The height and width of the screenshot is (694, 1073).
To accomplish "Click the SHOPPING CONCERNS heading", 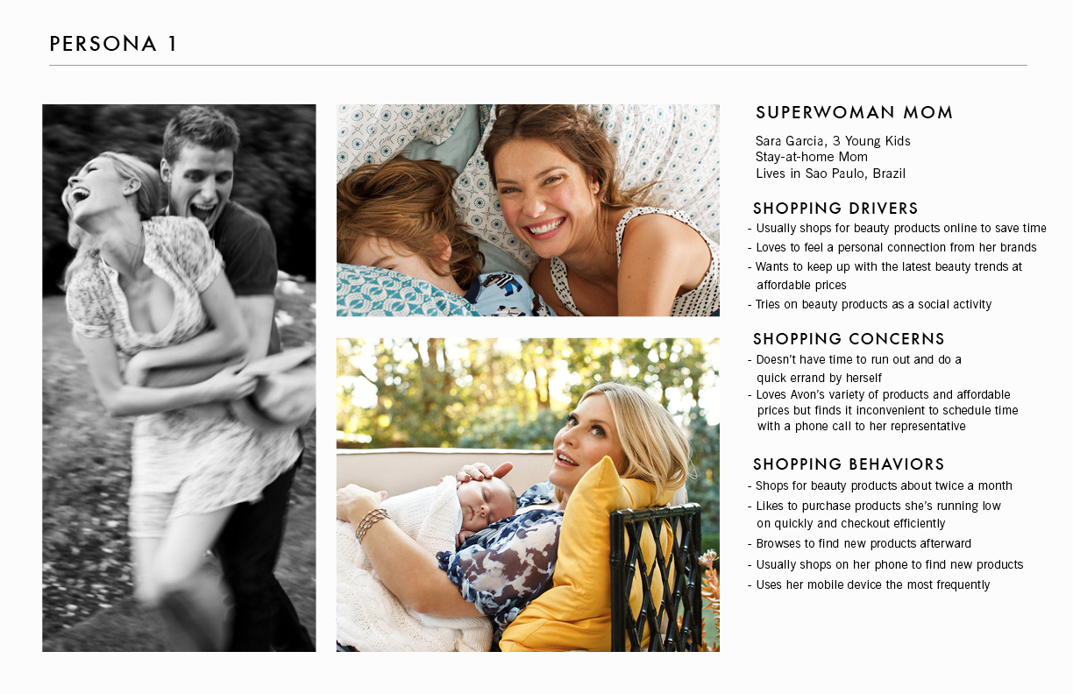I will [849, 339].
